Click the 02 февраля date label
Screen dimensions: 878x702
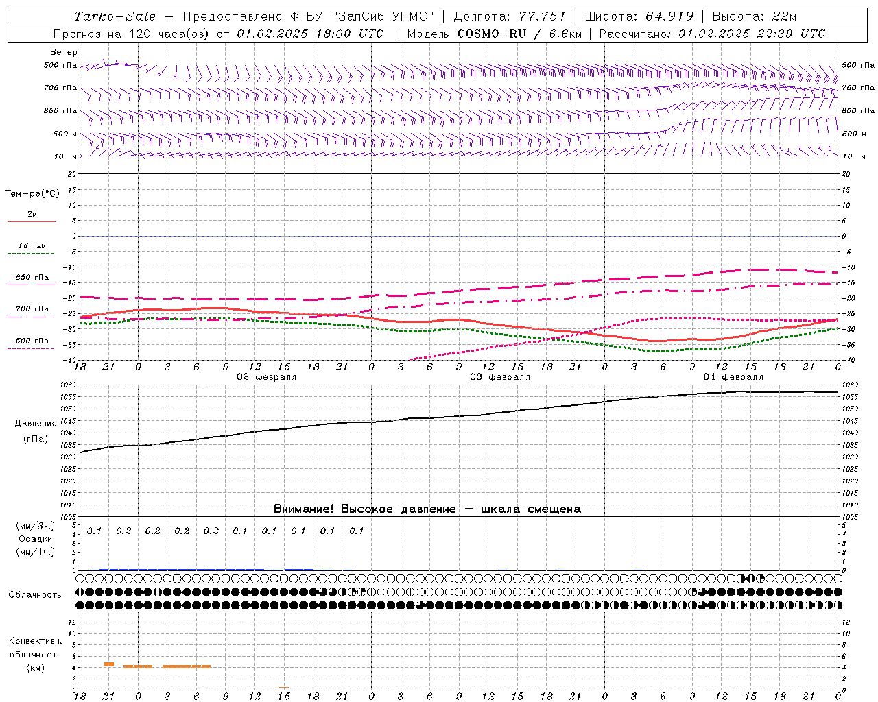[x=267, y=377]
